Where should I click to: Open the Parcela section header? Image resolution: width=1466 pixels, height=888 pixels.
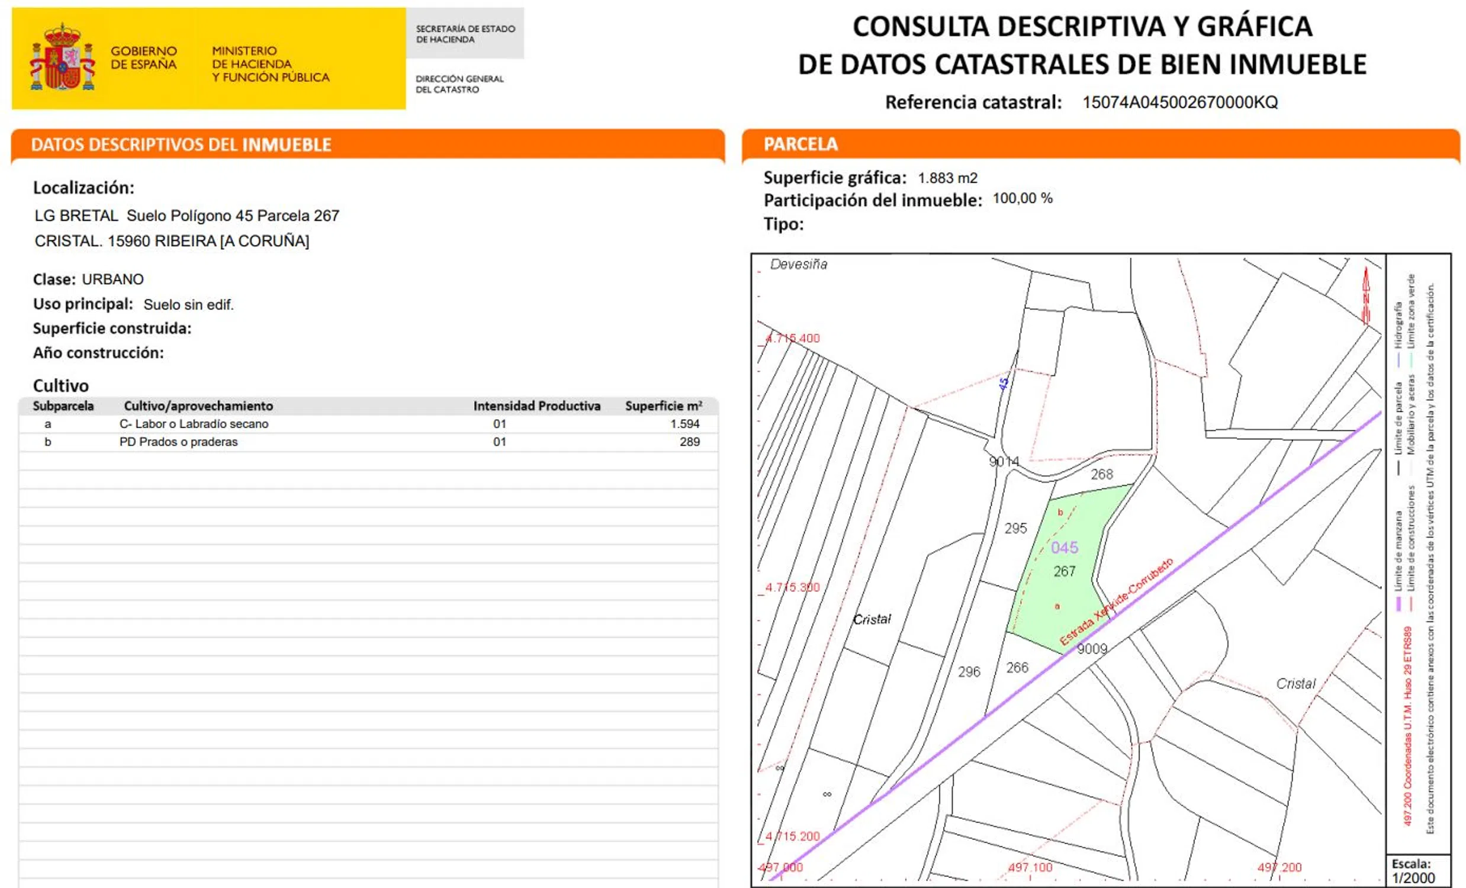tap(800, 144)
